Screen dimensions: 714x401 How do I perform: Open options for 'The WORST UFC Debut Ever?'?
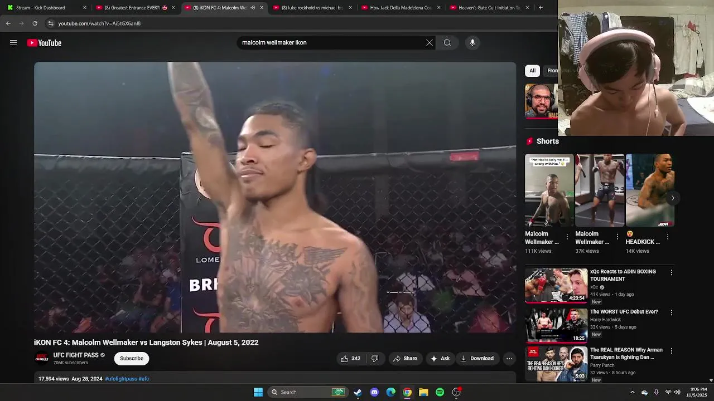tap(672, 313)
